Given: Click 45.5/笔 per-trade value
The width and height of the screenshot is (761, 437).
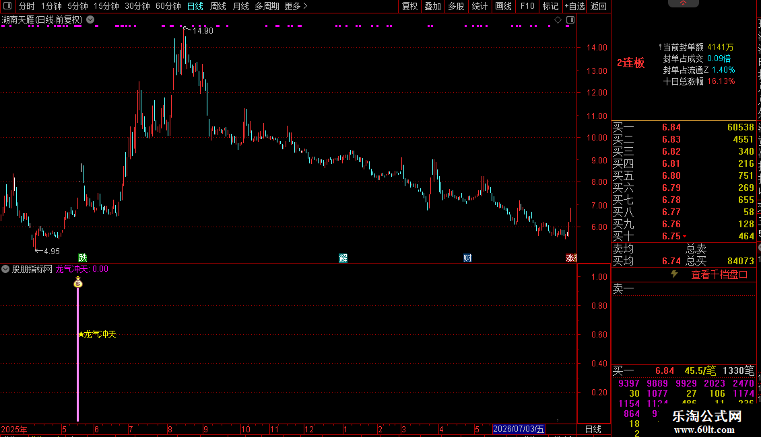Looking at the screenshot, I should click(700, 371).
